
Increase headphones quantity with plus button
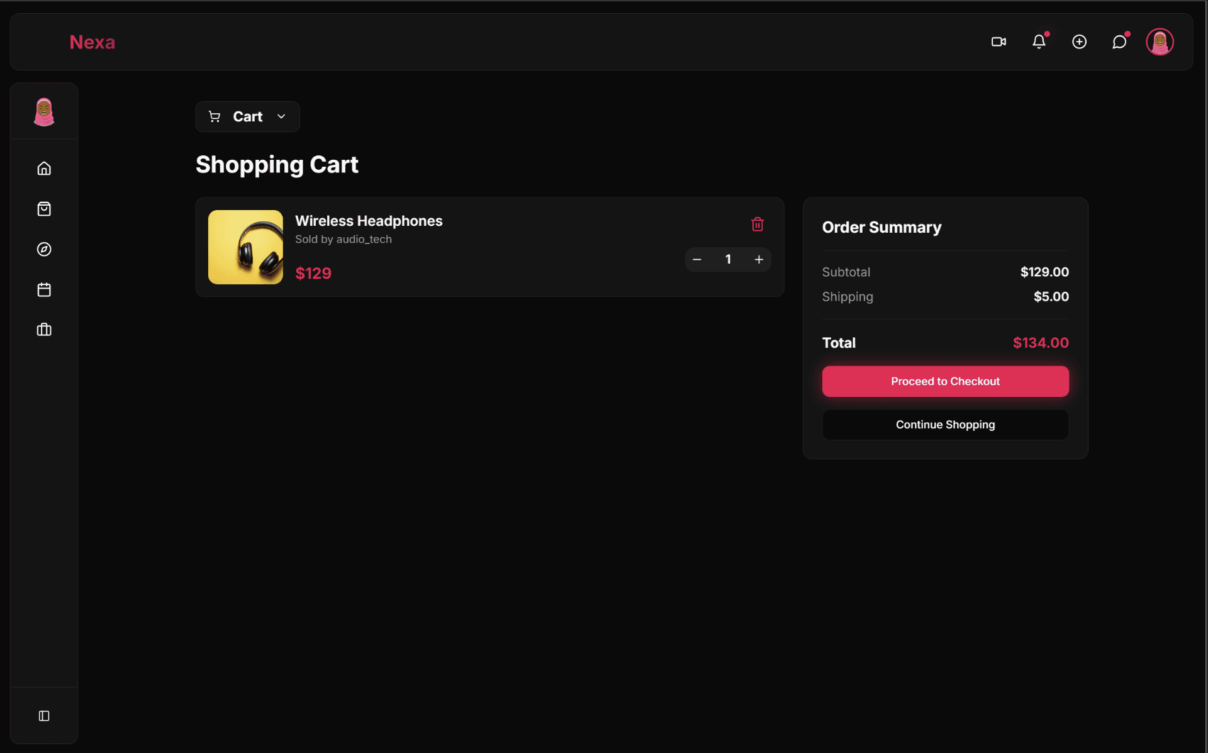tap(759, 259)
